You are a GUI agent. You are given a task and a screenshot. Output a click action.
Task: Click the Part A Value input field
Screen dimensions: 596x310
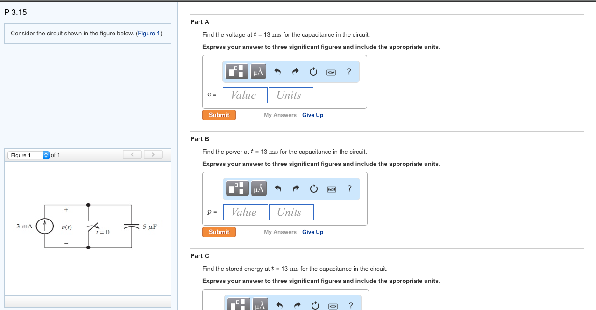245,95
